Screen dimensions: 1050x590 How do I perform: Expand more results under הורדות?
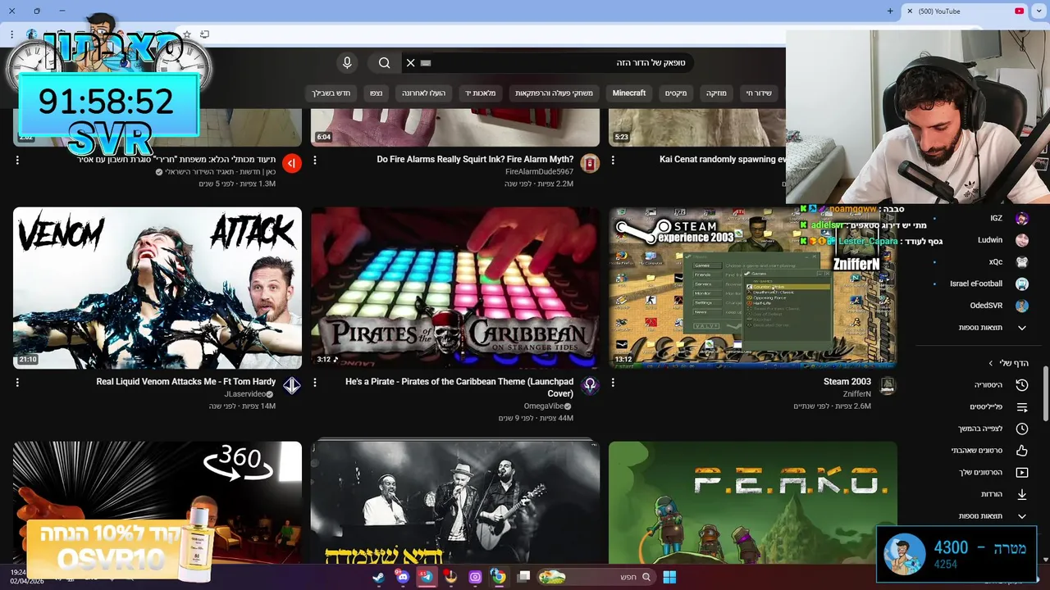[980, 516]
